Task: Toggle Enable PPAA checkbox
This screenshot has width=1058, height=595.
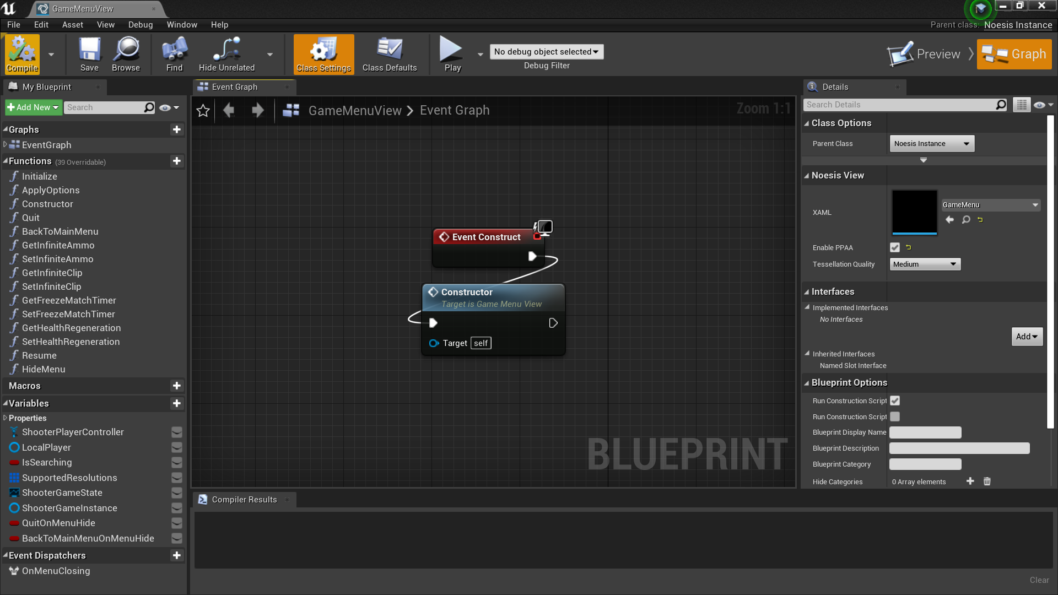Action: coord(895,248)
